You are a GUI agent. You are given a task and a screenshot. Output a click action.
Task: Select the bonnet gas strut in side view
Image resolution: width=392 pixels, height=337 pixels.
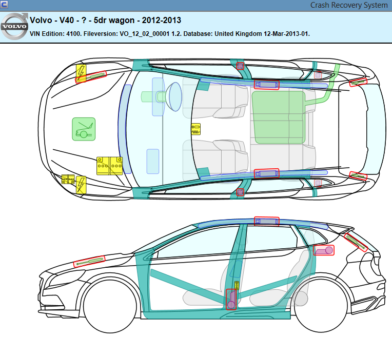click(x=89, y=261)
